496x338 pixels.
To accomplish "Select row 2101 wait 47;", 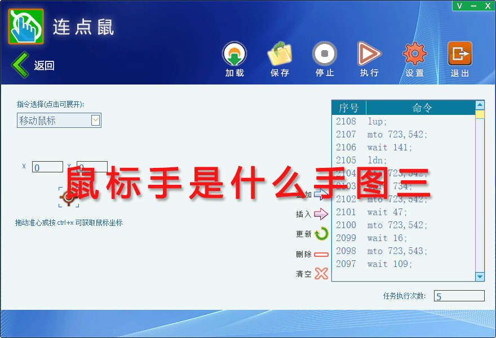I will click(404, 212).
